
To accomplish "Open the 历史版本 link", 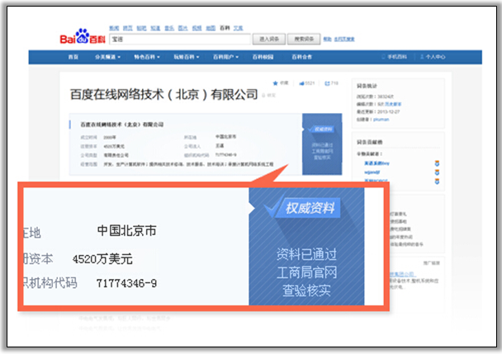I will point(393,104).
